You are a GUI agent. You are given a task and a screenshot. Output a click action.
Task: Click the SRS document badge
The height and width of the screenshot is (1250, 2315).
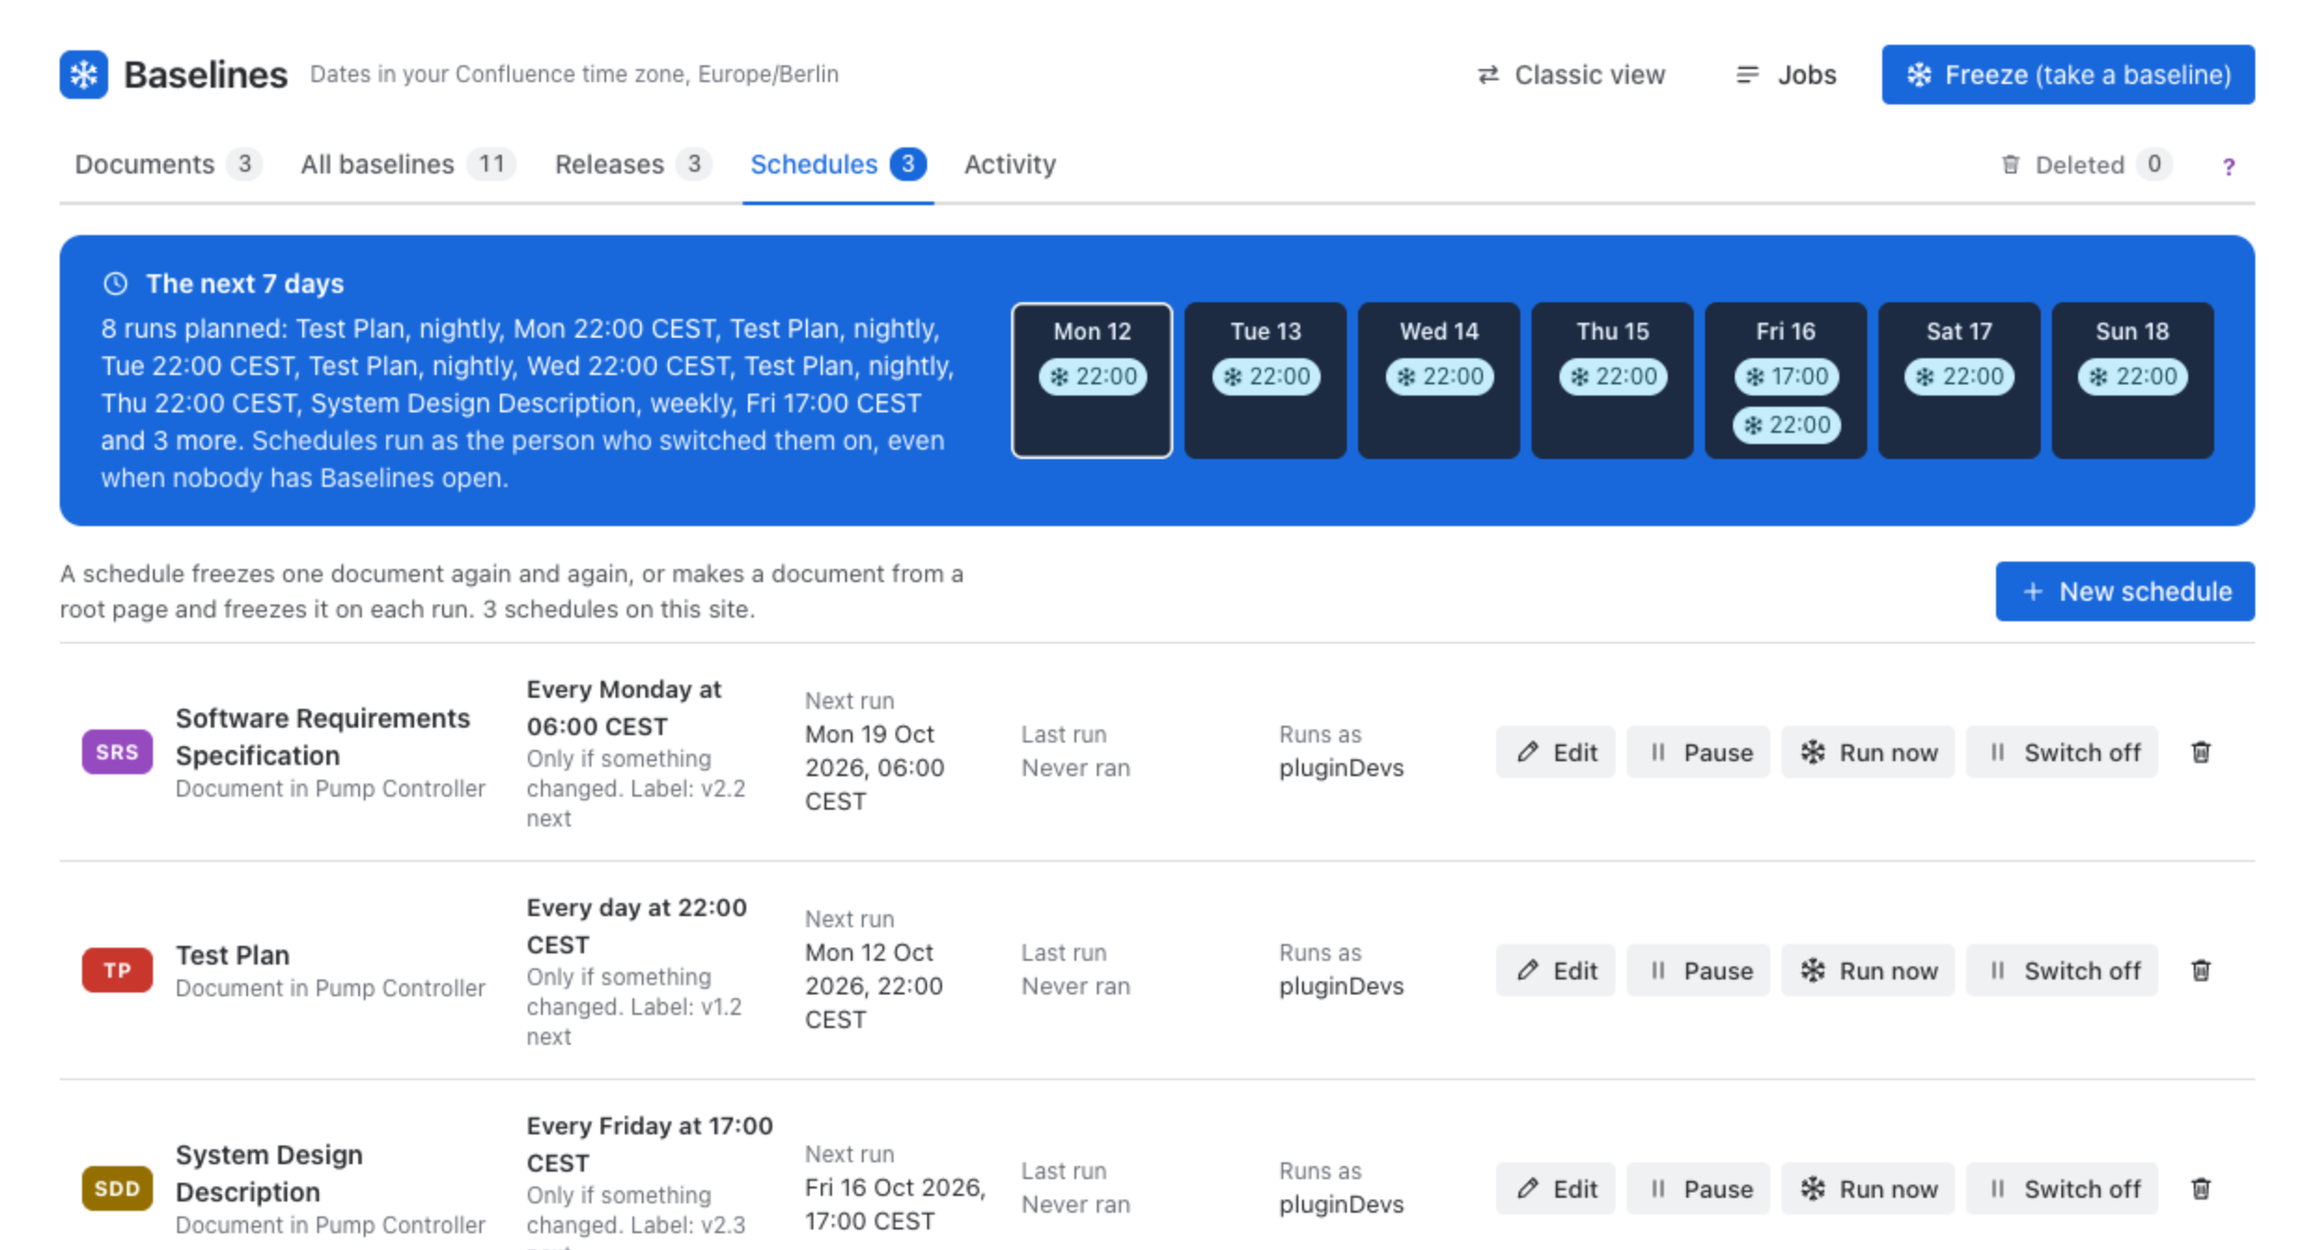coord(117,752)
